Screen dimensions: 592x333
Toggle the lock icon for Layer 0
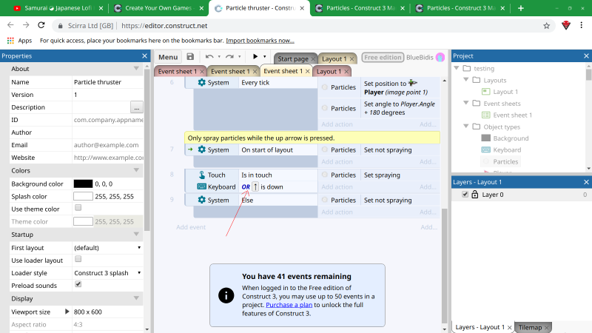pos(474,195)
